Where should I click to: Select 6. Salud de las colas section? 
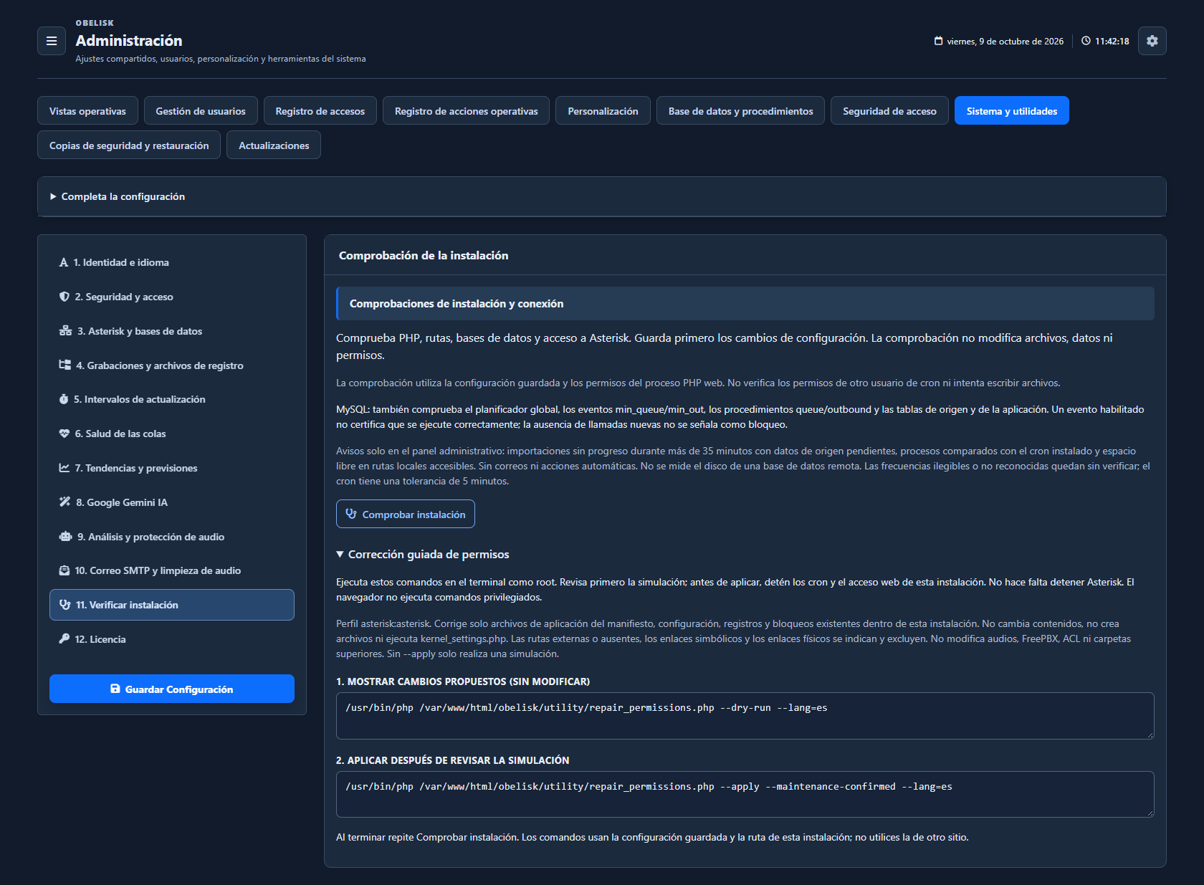coord(172,434)
